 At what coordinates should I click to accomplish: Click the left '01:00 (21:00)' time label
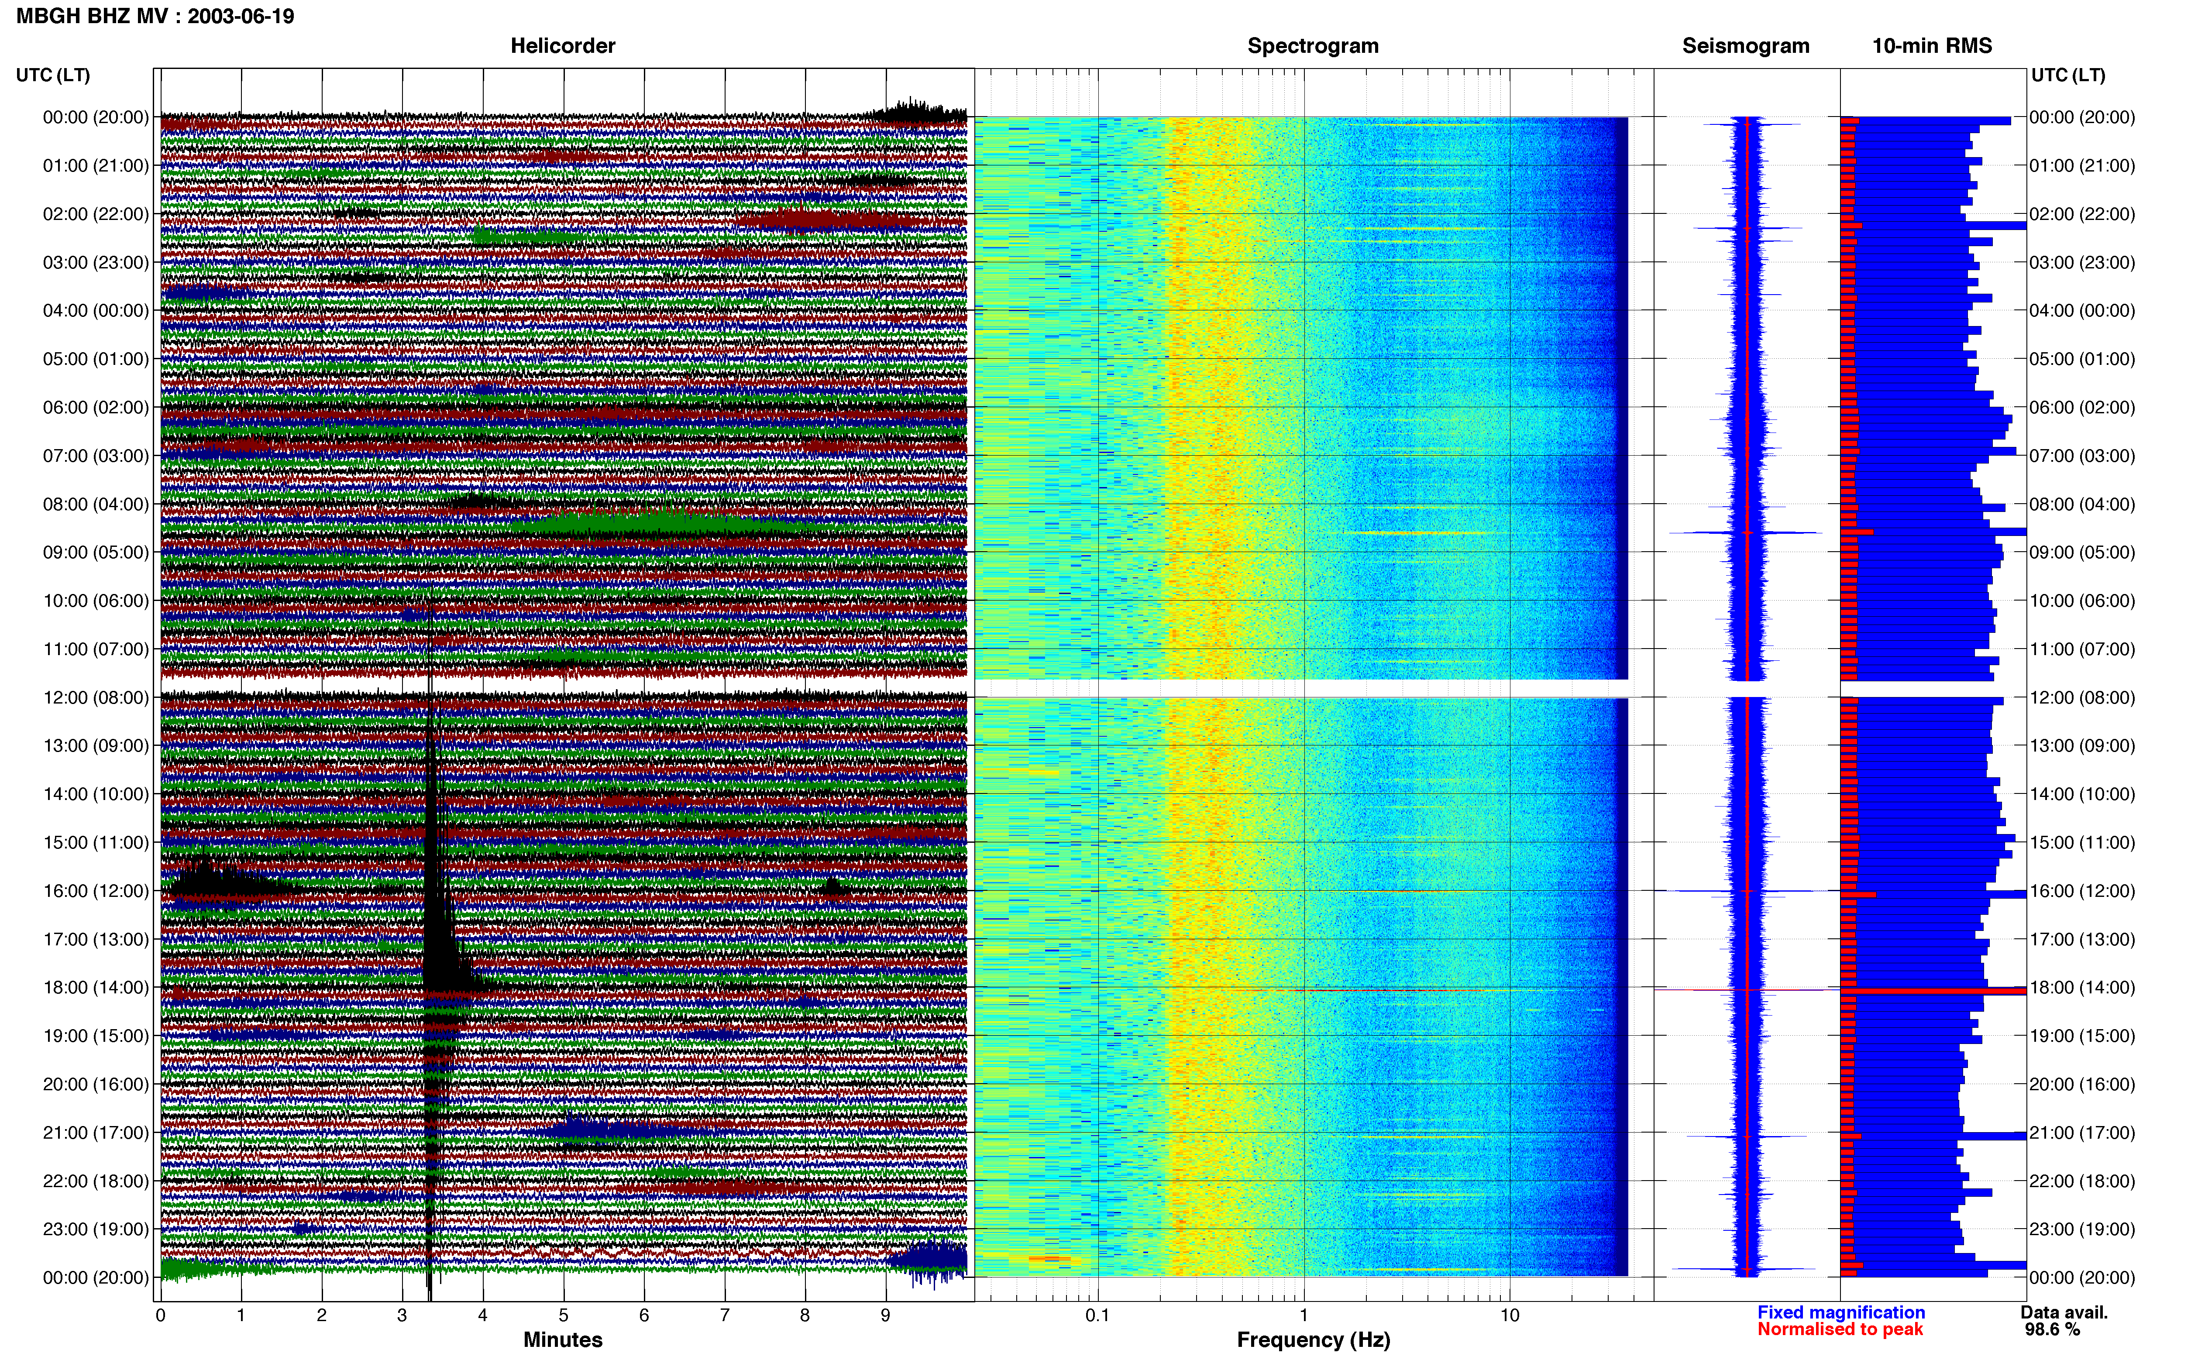coord(96,166)
